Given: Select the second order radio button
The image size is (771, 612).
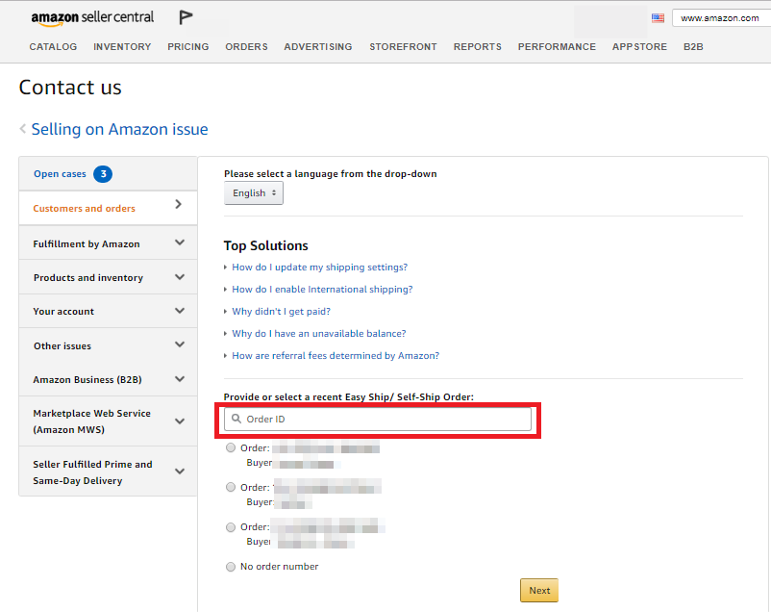Looking at the screenshot, I should (x=231, y=487).
